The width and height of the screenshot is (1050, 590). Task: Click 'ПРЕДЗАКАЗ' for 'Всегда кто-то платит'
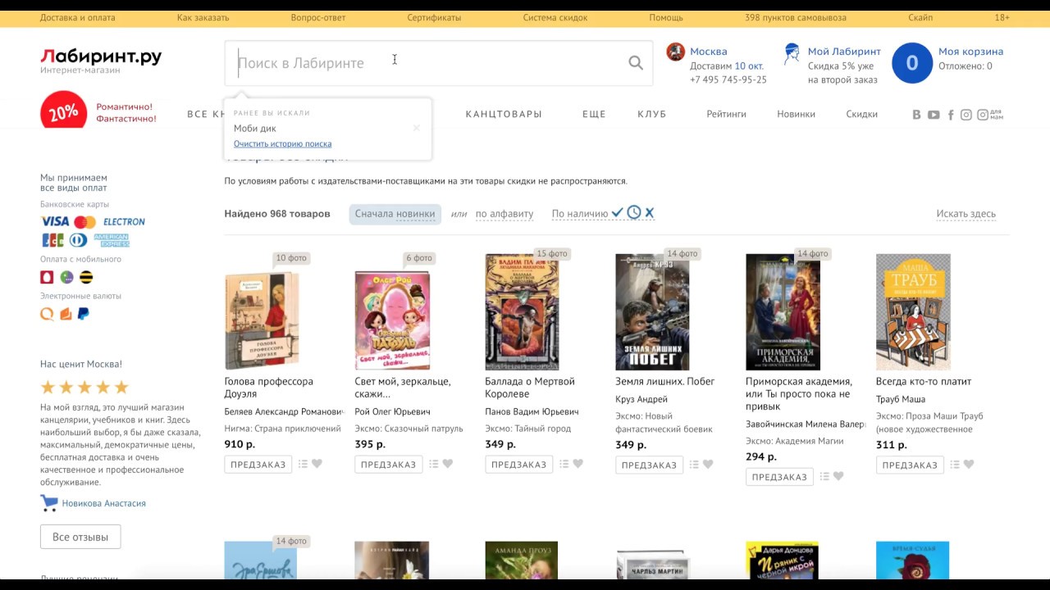coord(910,465)
